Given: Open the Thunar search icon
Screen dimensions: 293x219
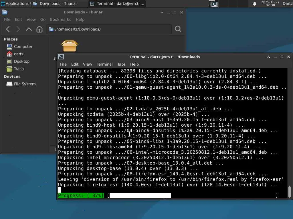Looking at the screenshot, I should 178,29.
